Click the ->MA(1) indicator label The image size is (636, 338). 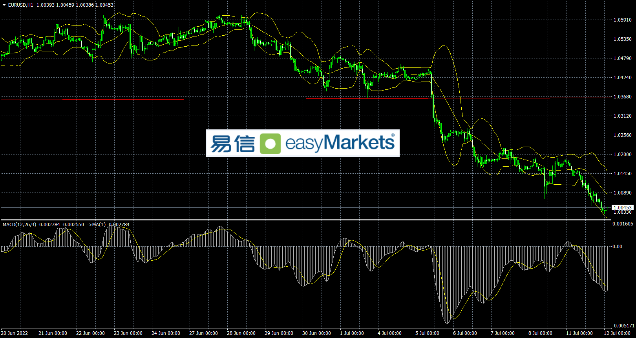tap(96, 225)
